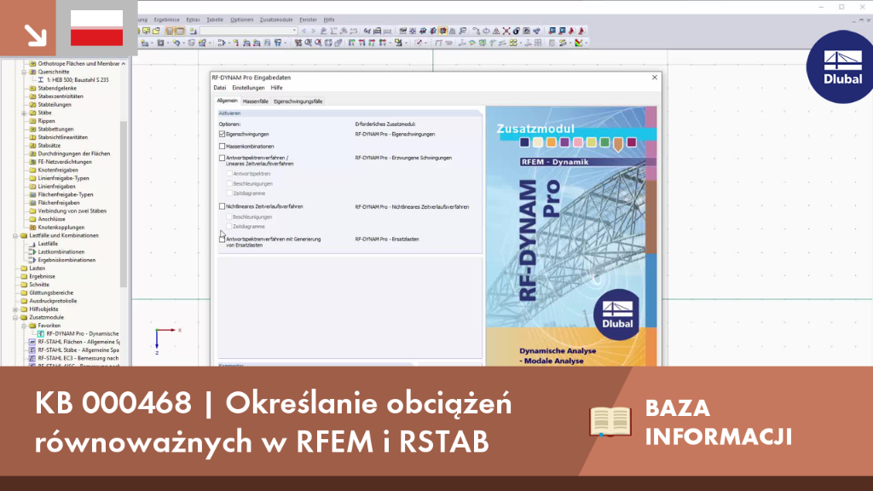Click the orange color square under Zusatzmodul

pos(552,142)
